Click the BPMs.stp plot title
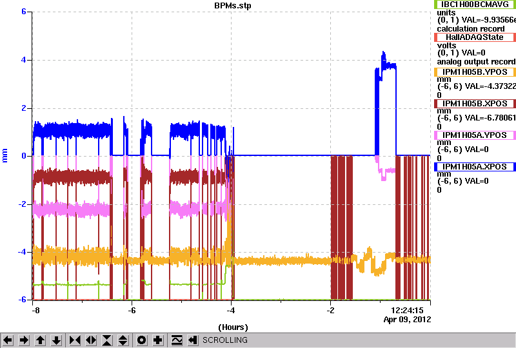This screenshot has height=348, width=516. point(232,6)
